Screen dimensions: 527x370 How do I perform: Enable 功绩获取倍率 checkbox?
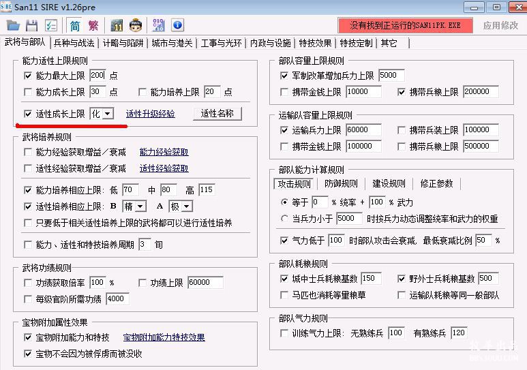pyautogui.click(x=28, y=283)
